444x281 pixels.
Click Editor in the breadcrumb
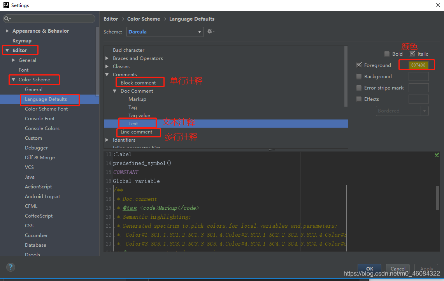[x=111, y=19]
